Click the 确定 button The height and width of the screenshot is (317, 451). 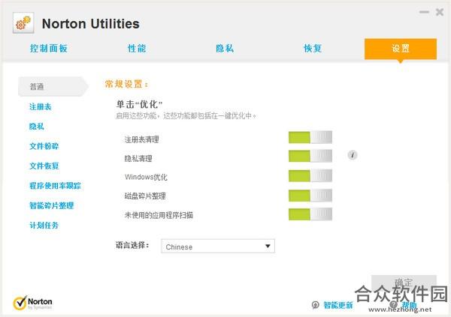[x=404, y=283]
